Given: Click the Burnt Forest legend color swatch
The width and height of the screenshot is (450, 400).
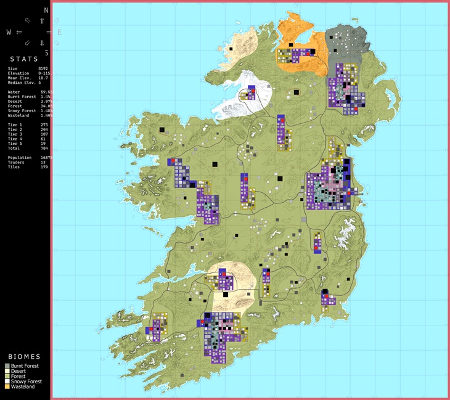Looking at the screenshot, I should coord(7,366).
